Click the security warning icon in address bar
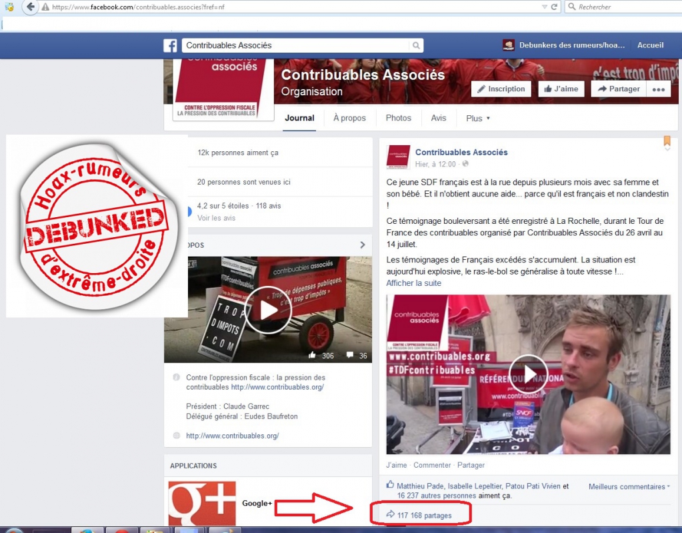This screenshot has height=533, width=682. click(45, 7)
